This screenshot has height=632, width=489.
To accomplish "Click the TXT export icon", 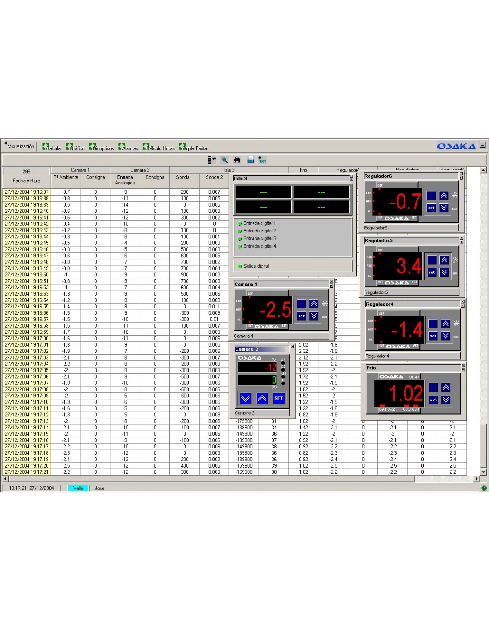I will [x=262, y=160].
